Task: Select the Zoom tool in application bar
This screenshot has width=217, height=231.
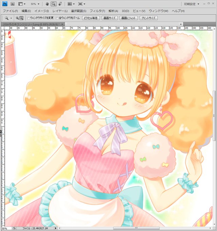Action: [53, 4]
